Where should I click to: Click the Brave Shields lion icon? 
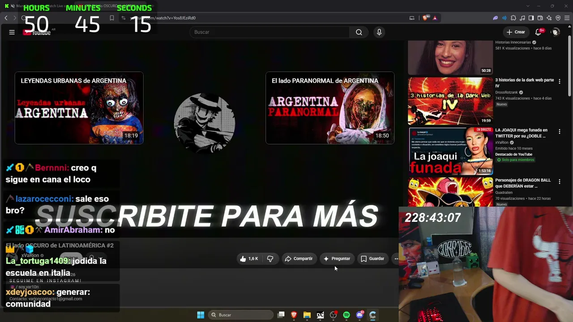coord(425,18)
